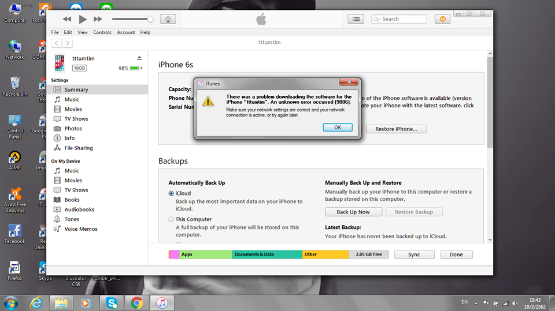Image resolution: width=555 pixels, height=311 pixels.
Task: Click the scrollbar up arrow in summary pane
Action: tap(490, 54)
